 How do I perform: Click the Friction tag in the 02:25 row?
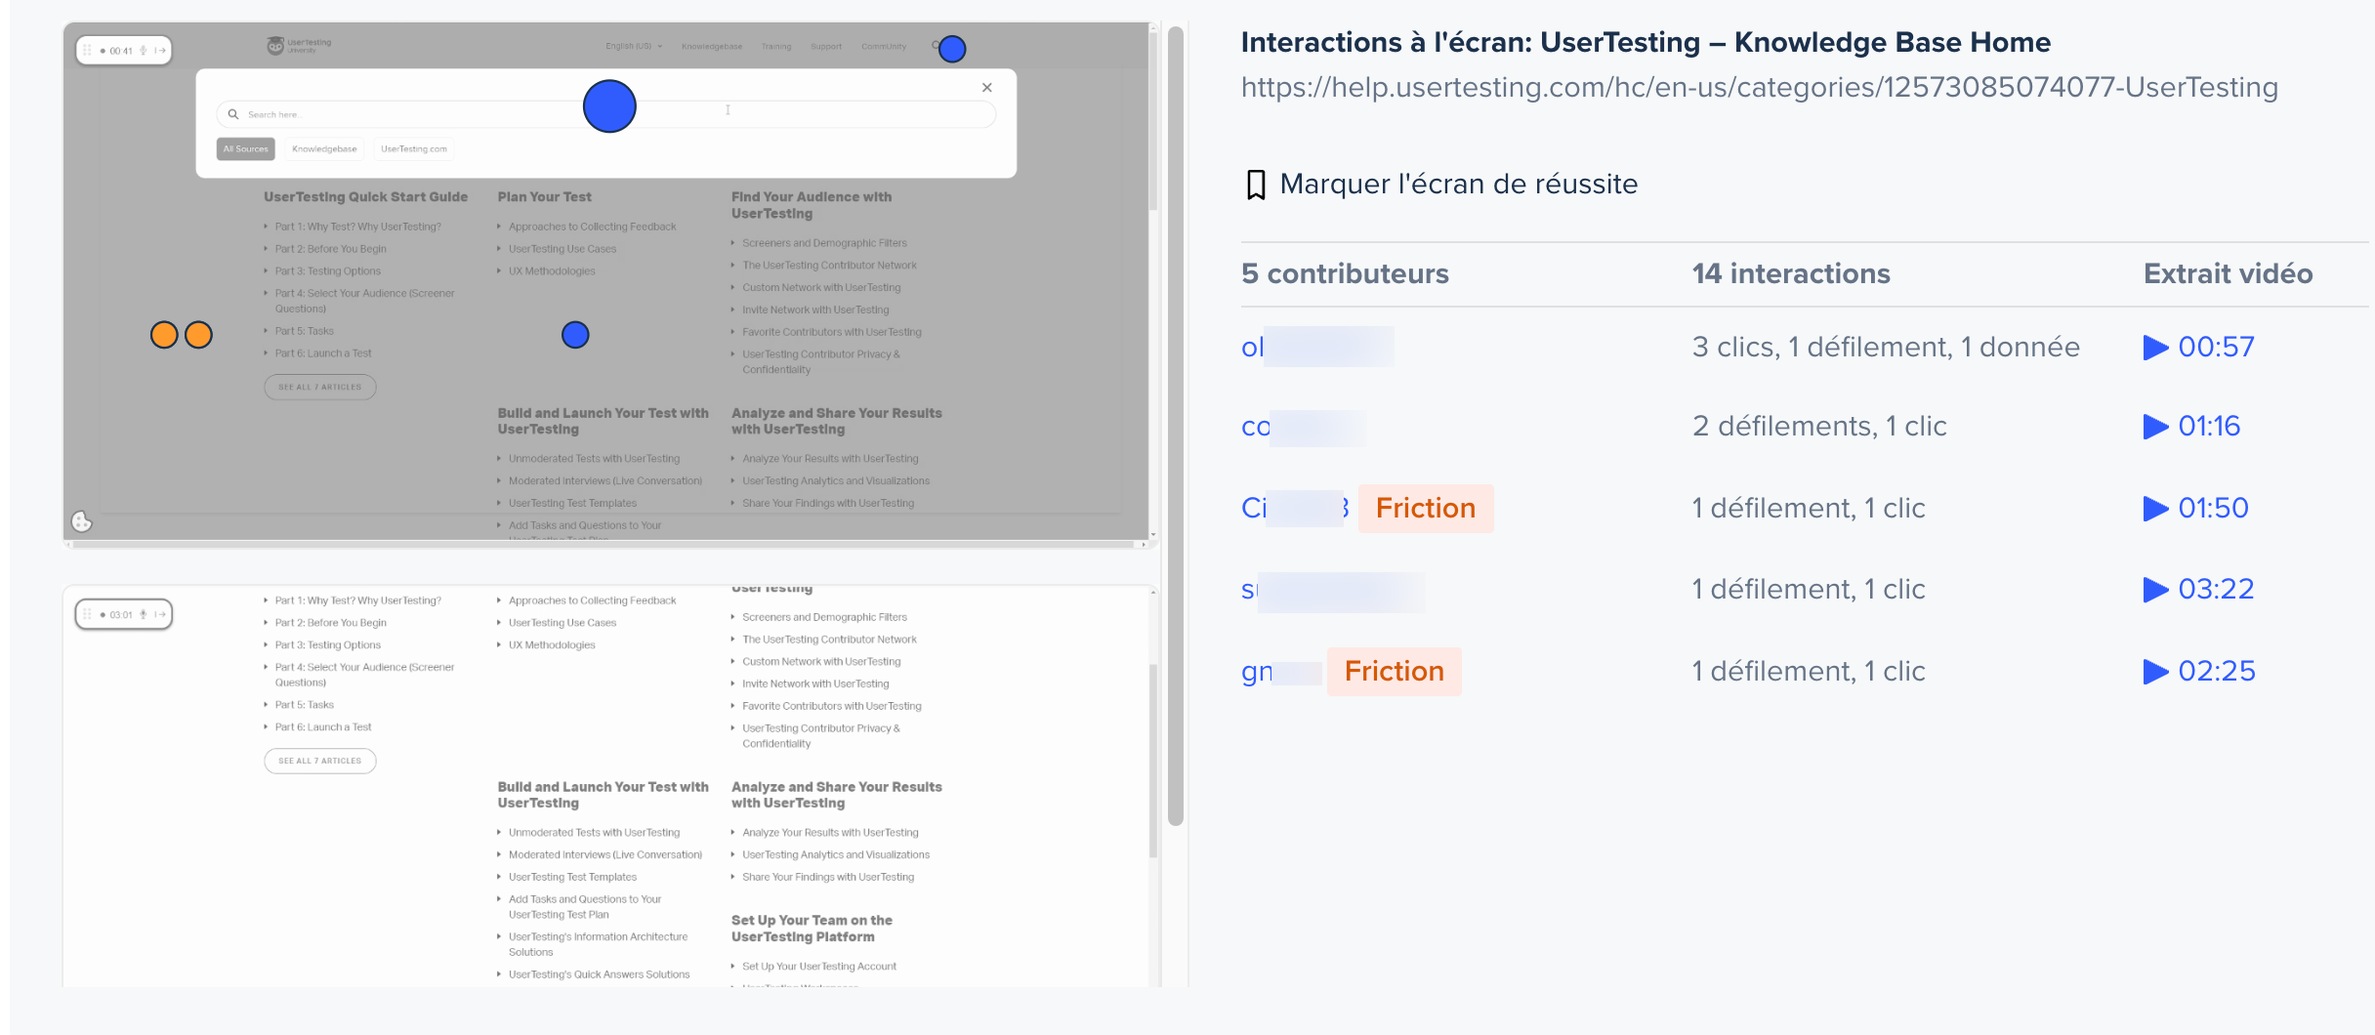[1394, 672]
